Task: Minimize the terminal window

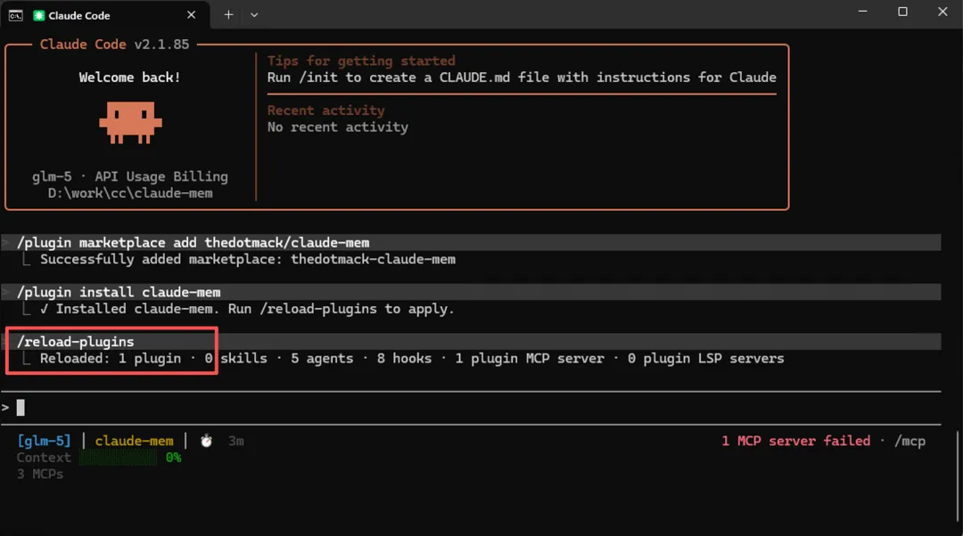Action: [x=862, y=12]
